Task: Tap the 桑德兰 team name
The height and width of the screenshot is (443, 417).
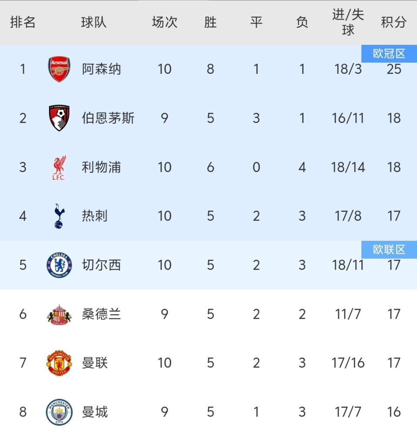Action: point(101,314)
